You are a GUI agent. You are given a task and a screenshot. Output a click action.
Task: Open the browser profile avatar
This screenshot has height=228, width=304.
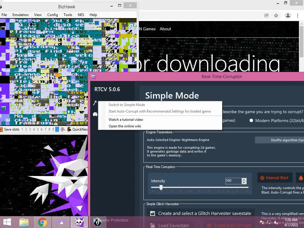pos(288,15)
